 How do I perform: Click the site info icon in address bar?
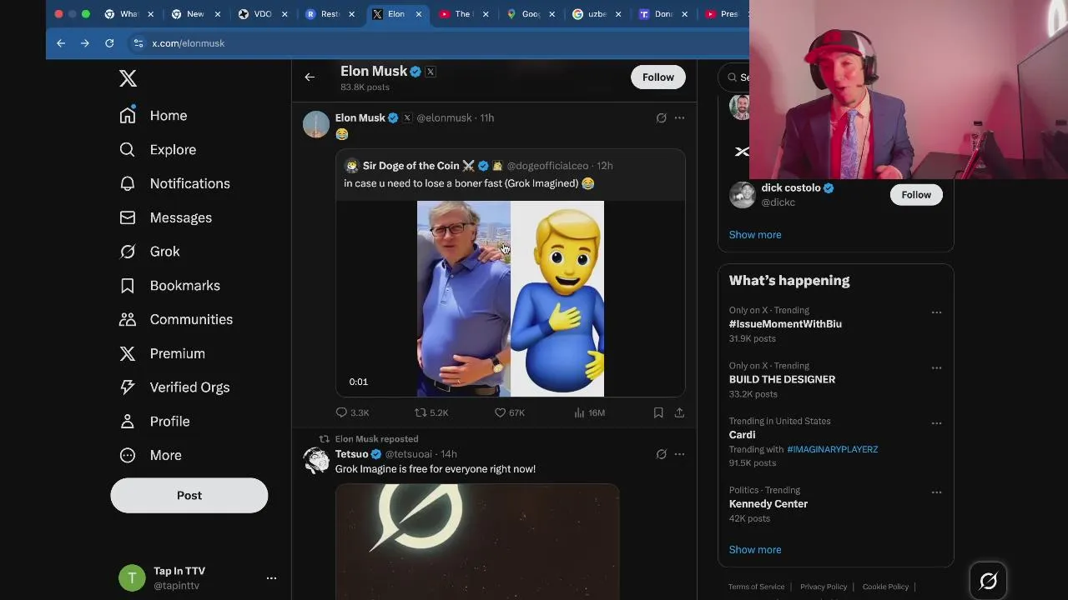tap(138, 43)
